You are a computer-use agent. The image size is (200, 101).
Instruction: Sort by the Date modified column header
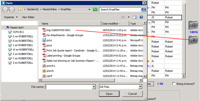[x=115, y=24]
